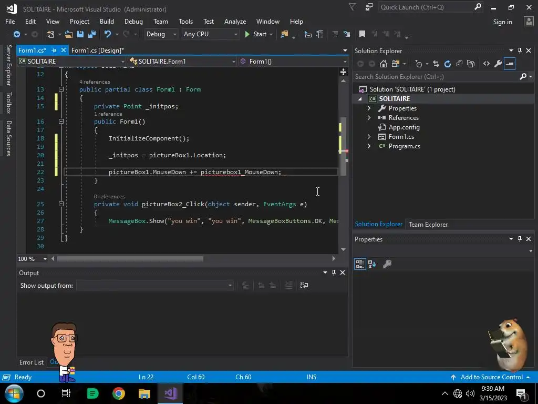Switch to the Team Explorer tab
This screenshot has height=404, width=538.
point(428,224)
